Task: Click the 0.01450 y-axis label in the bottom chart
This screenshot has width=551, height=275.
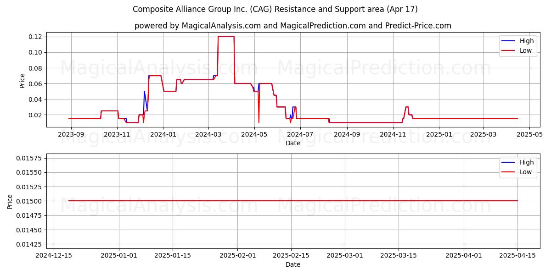Action: (29, 230)
